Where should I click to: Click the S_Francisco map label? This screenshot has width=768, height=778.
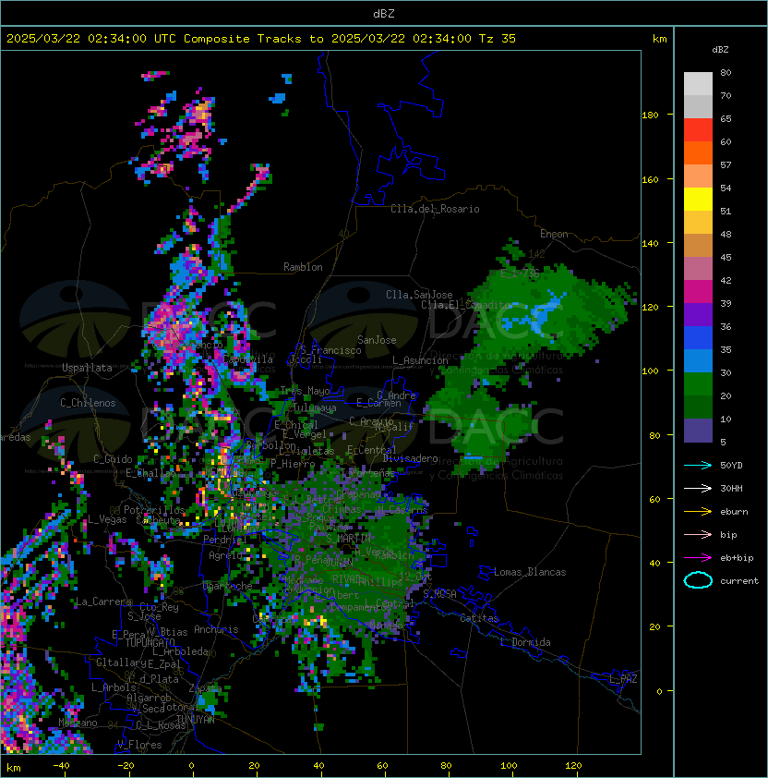click(330, 350)
